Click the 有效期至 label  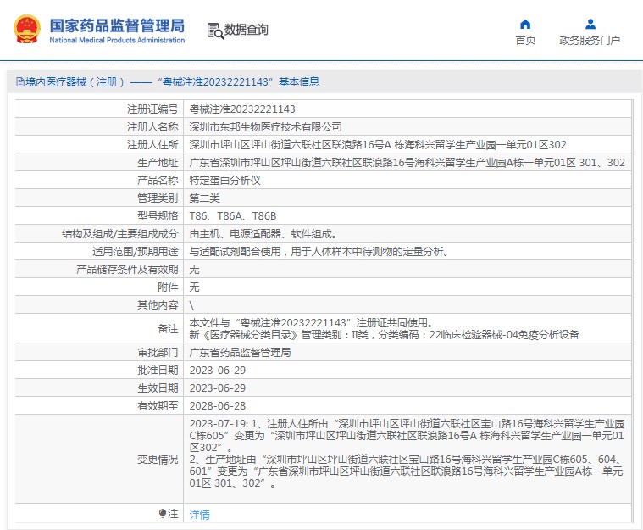[x=158, y=406]
